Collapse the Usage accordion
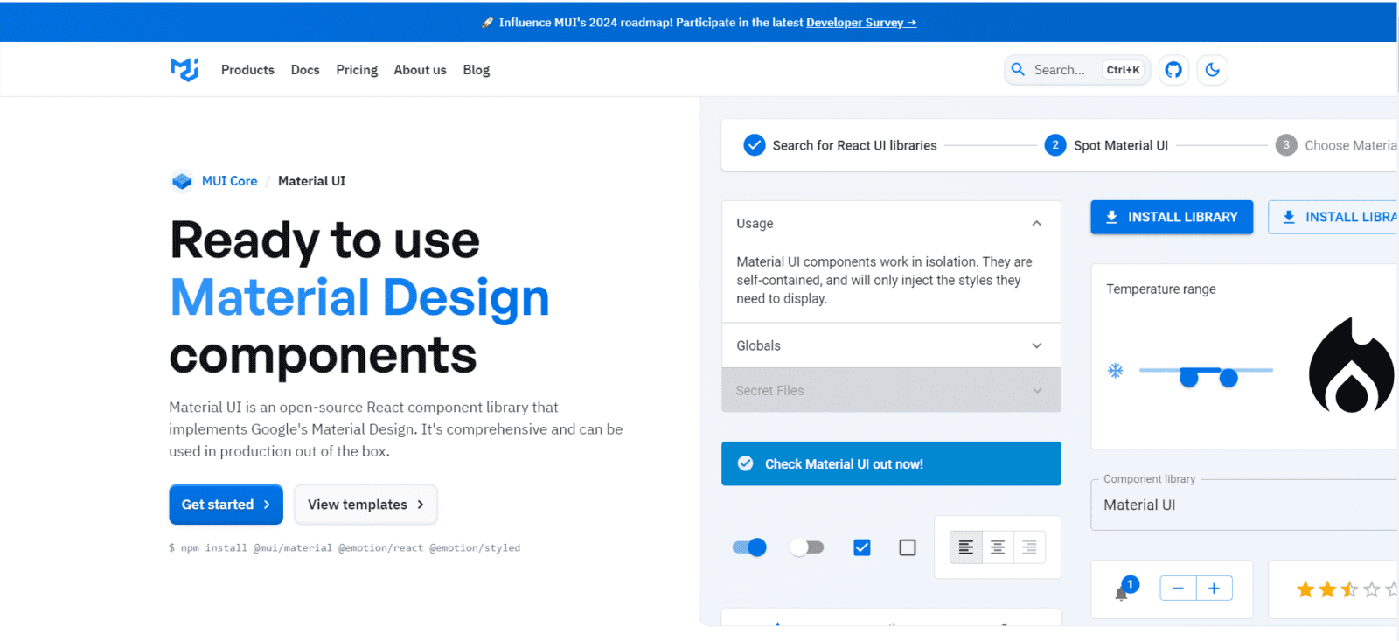1399x641 pixels. 891,224
